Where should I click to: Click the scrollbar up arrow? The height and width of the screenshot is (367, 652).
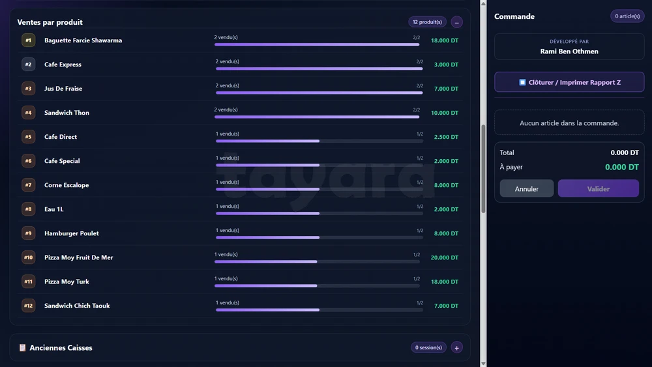click(483, 4)
